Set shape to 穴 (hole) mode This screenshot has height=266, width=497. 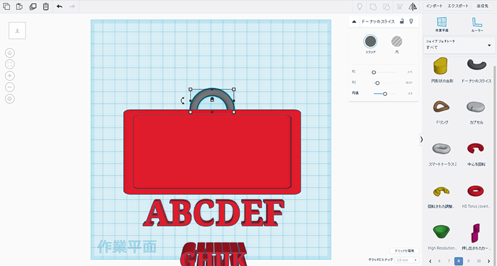pos(396,41)
